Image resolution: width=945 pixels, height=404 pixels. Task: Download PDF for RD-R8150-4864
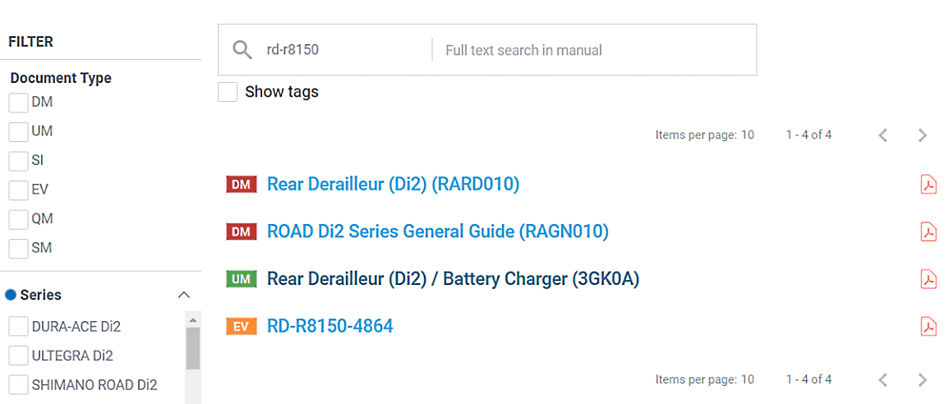[928, 326]
